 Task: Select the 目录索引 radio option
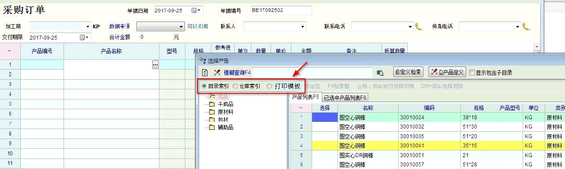(204, 86)
